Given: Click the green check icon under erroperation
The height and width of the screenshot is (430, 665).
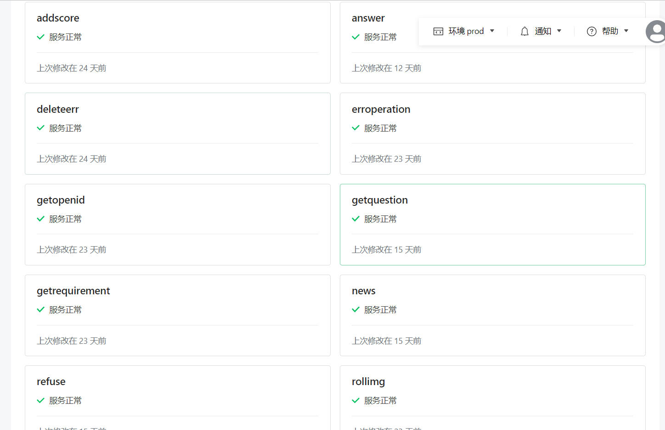Looking at the screenshot, I should [355, 128].
